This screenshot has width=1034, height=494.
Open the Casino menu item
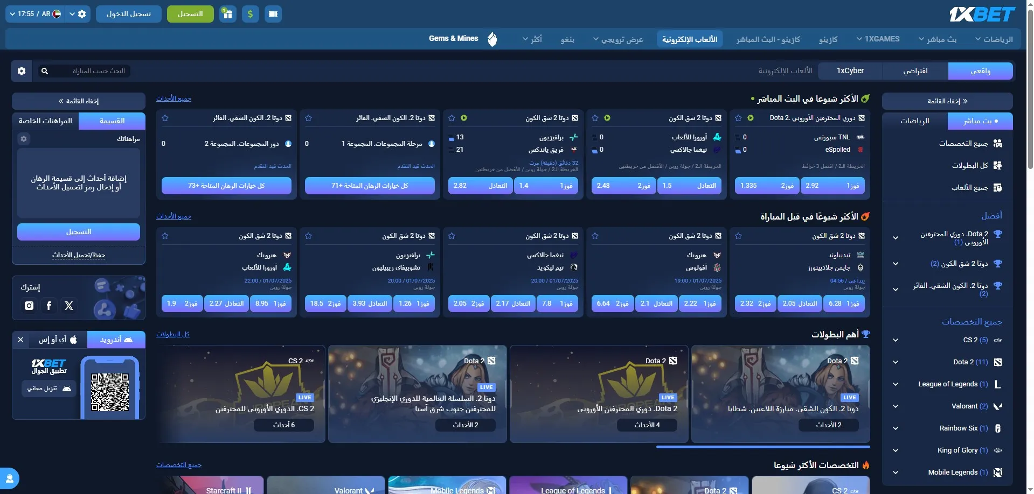coord(828,39)
